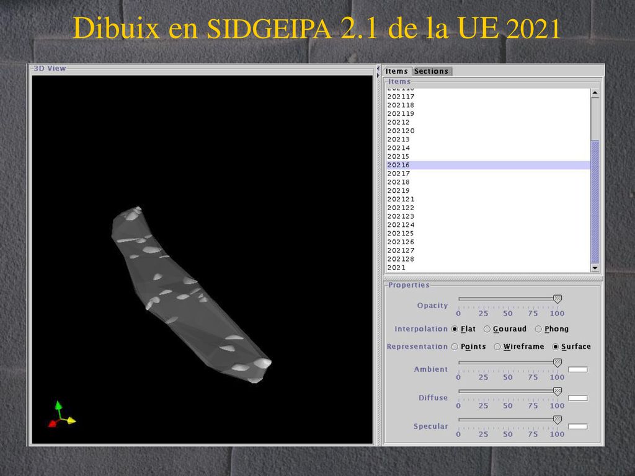
Task: Select the Items tab
Action: [x=396, y=71]
